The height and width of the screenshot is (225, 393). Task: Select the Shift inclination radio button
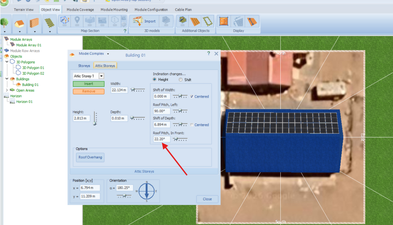180,80
